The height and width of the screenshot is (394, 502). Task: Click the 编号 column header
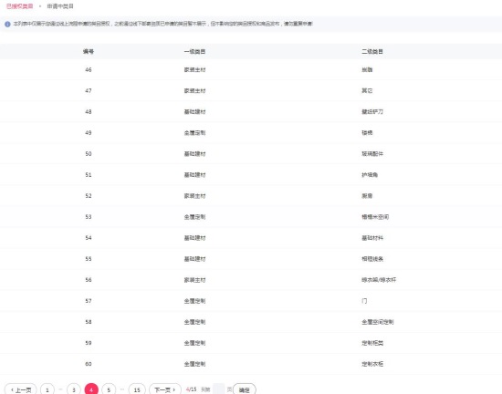click(x=89, y=51)
